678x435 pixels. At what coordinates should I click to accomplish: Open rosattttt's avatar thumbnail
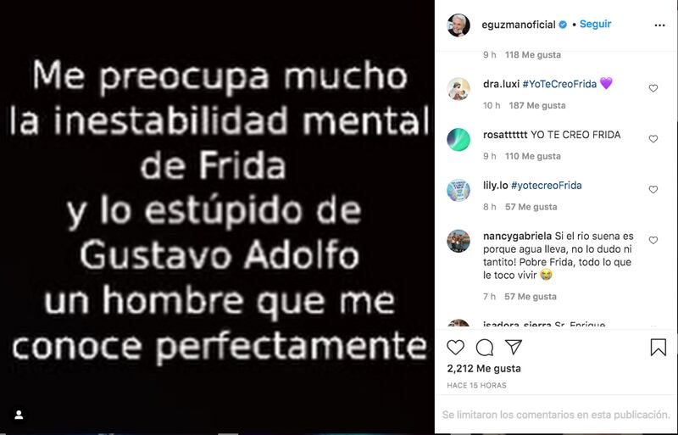pyautogui.click(x=458, y=139)
